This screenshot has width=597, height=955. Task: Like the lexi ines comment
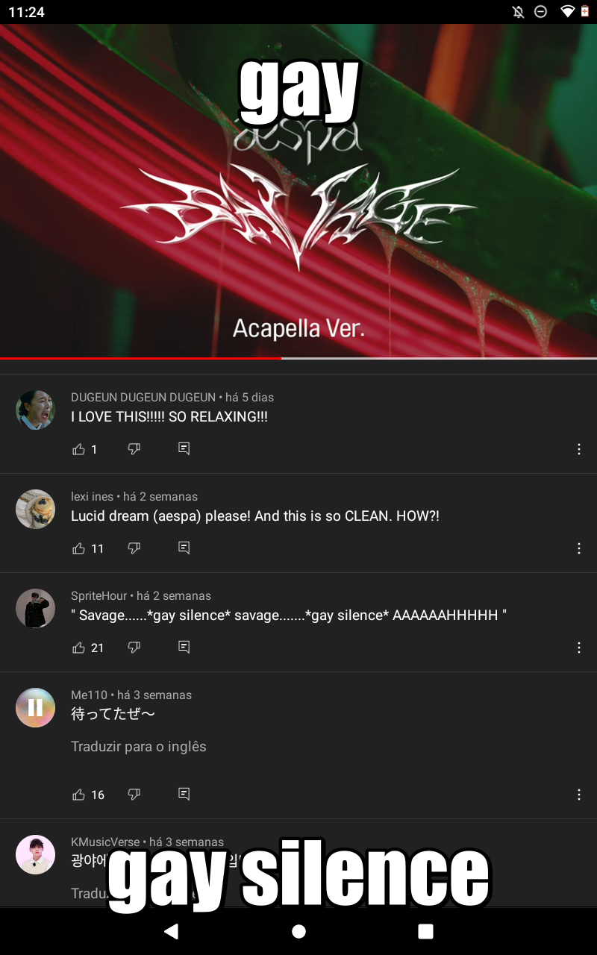(78, 548)
